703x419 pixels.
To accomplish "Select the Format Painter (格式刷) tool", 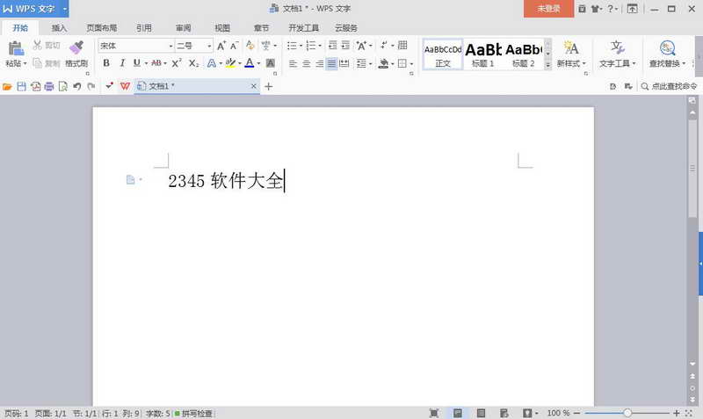I will click(x=76, y=54).
